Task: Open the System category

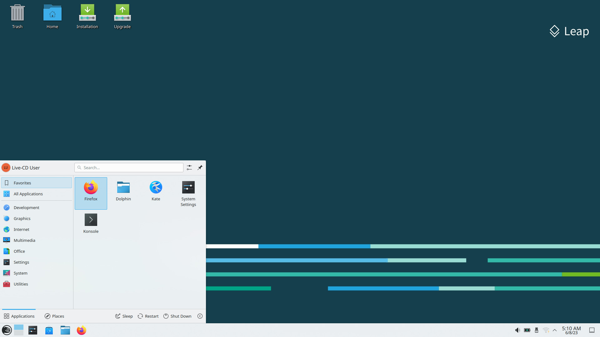Action: coord(37,273)
